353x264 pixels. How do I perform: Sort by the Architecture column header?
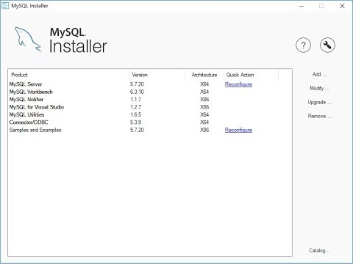(x=204, y=75)
